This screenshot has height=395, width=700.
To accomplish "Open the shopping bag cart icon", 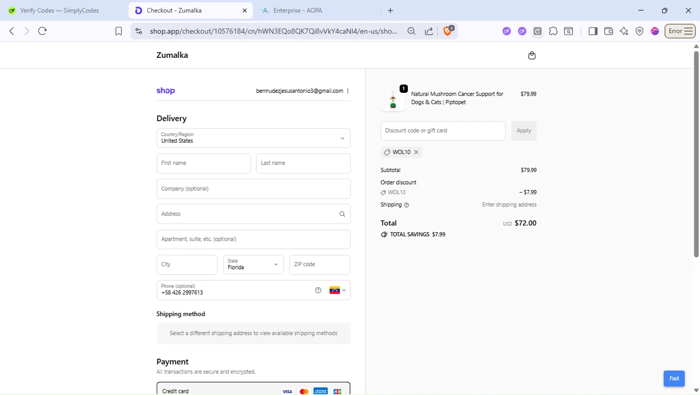I will pyautogui.click(x=532, y=55).
